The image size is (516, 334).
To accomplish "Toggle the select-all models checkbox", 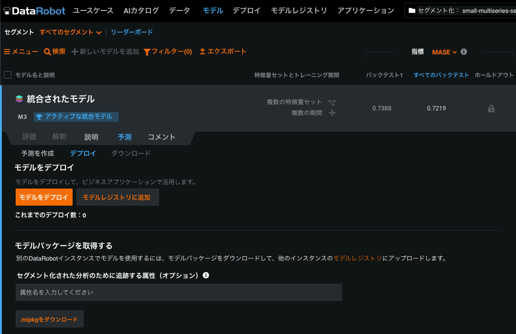I will 8,75.
